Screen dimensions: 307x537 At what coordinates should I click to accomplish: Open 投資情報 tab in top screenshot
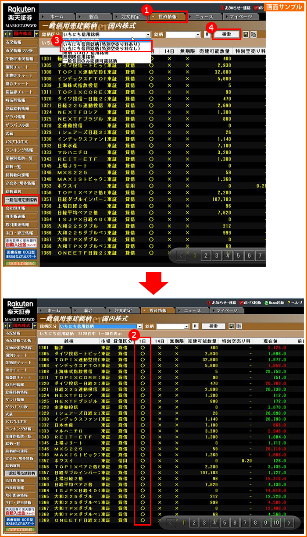pos(168,16)
